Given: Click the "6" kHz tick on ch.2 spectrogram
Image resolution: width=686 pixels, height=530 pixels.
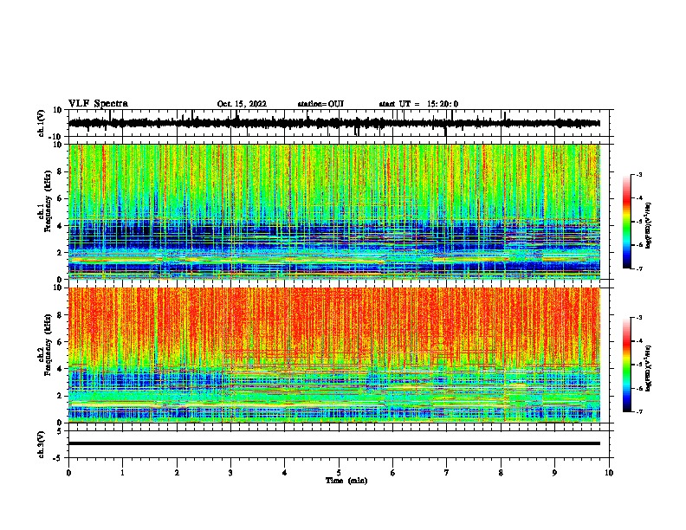Looking at the screenshot, I should pyautogui.click(x=61, y=341).
